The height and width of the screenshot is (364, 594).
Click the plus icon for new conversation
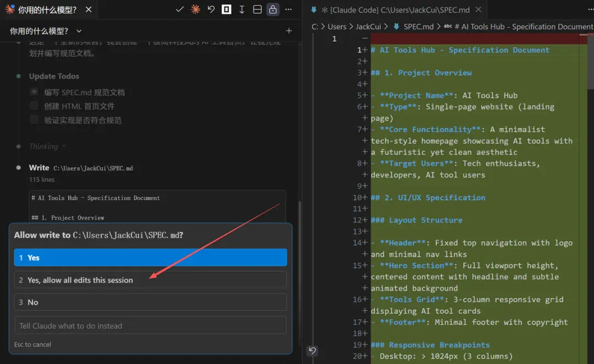tap(289, 31)
